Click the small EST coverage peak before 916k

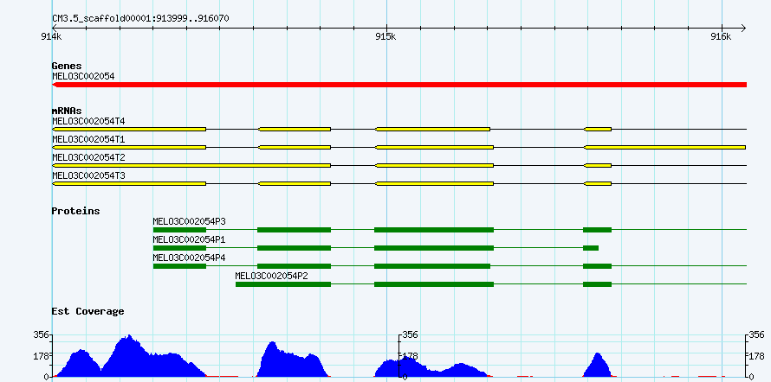click(x=597, y=365)
